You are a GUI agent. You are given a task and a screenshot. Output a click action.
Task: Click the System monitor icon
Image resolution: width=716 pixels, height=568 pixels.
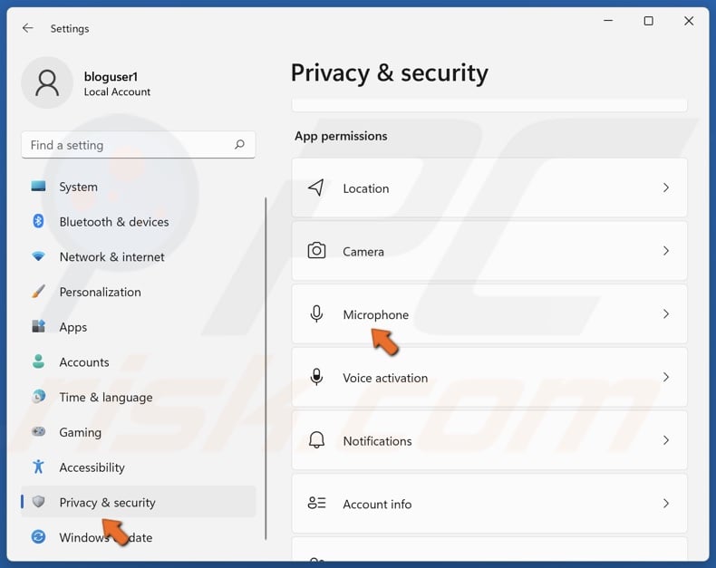pyautogui.click(x=38, y=186)
